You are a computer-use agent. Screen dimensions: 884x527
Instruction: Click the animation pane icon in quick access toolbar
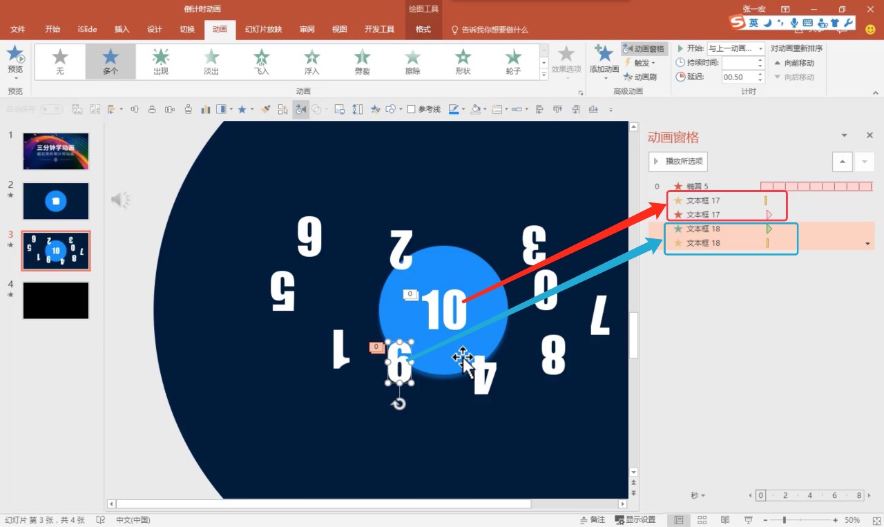pos(300,109)
